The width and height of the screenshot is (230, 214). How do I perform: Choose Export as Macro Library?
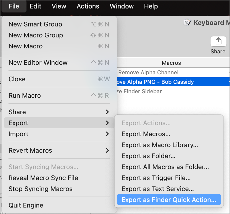pos(160,145)
